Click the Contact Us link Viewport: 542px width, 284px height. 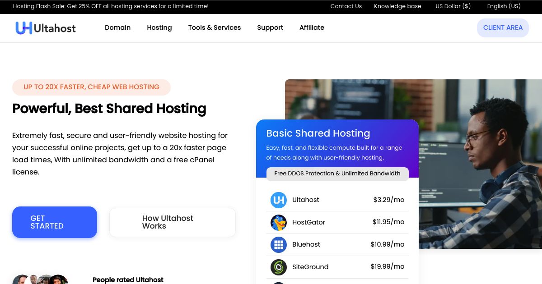pyautogui.click(x=346, y=6)
